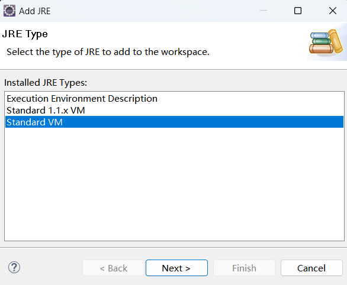
Task: Cancel adding a JRE
Action: [x=311, y=268]
